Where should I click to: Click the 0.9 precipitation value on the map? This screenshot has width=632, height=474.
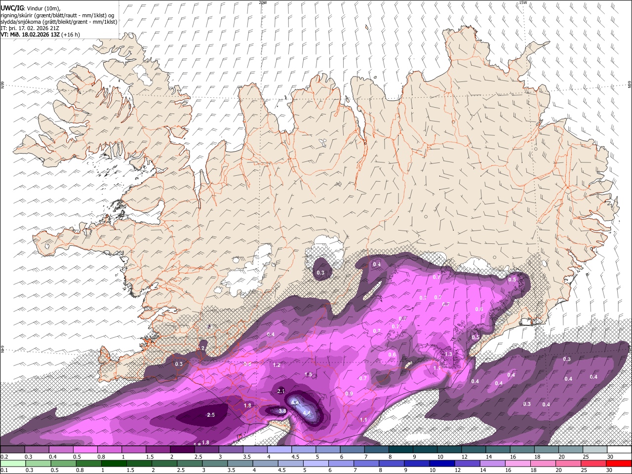(349, 394)
